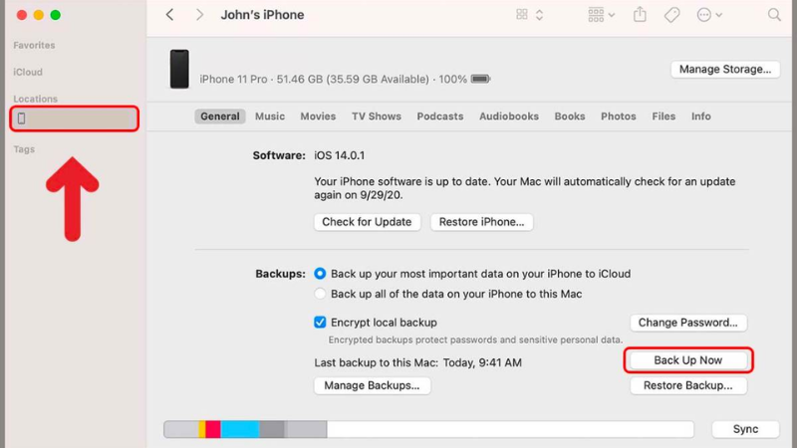Click the pink storage bar segment

[213, 429]
